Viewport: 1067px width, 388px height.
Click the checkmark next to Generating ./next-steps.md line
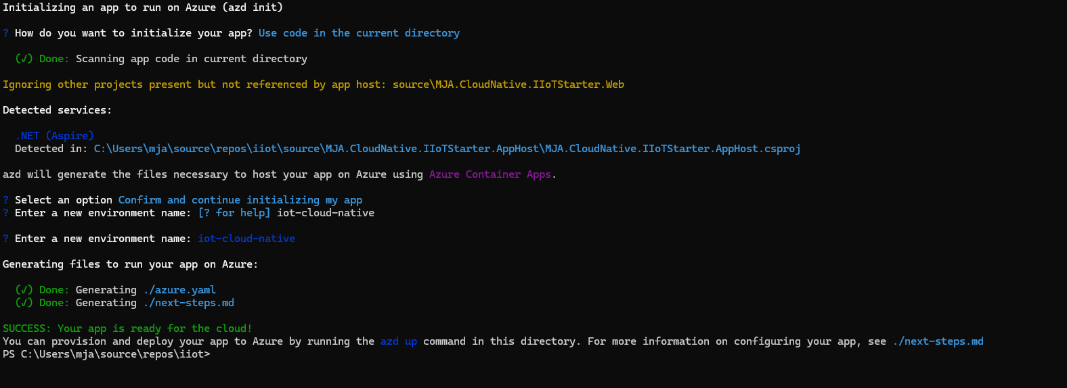(x=24, y=303)
